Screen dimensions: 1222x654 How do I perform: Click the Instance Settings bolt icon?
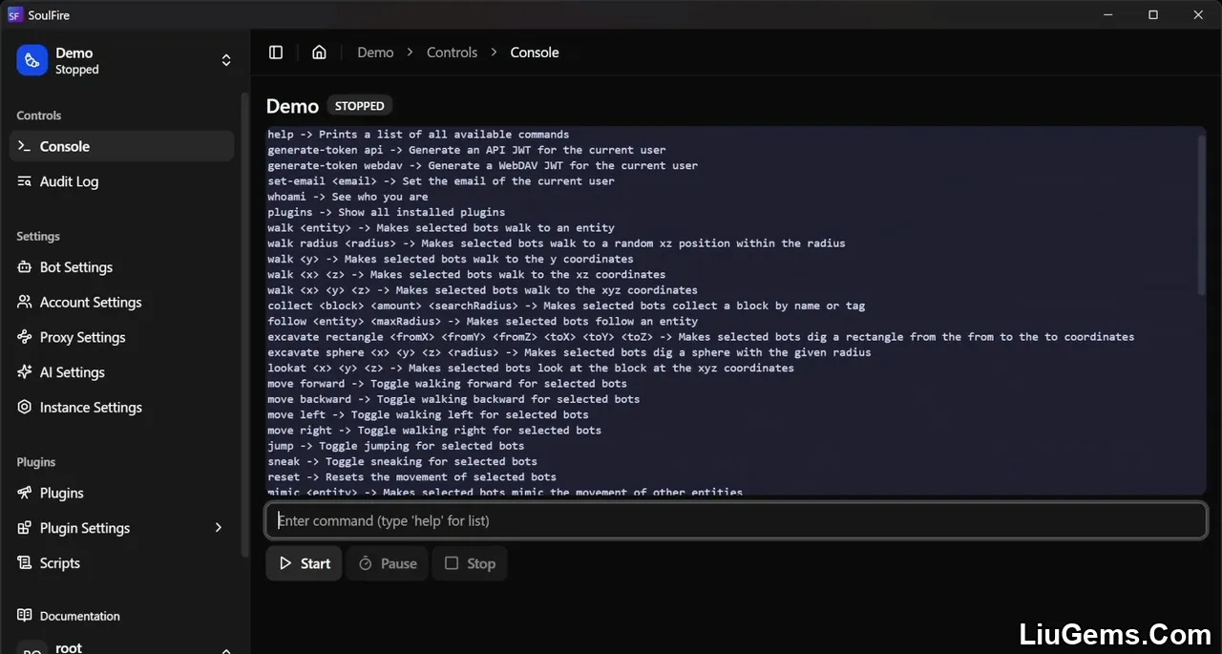point(25,407)
